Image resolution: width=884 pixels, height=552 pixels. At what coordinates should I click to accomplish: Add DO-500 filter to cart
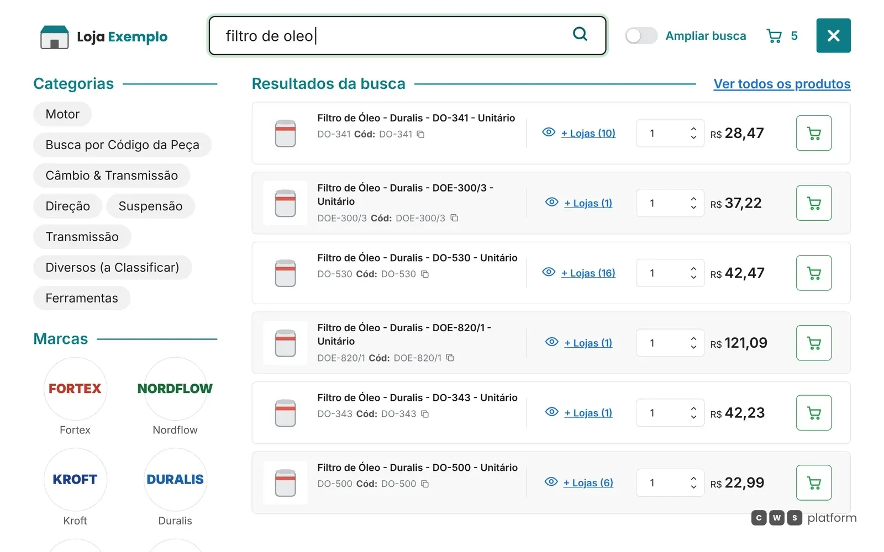(813, 482)
